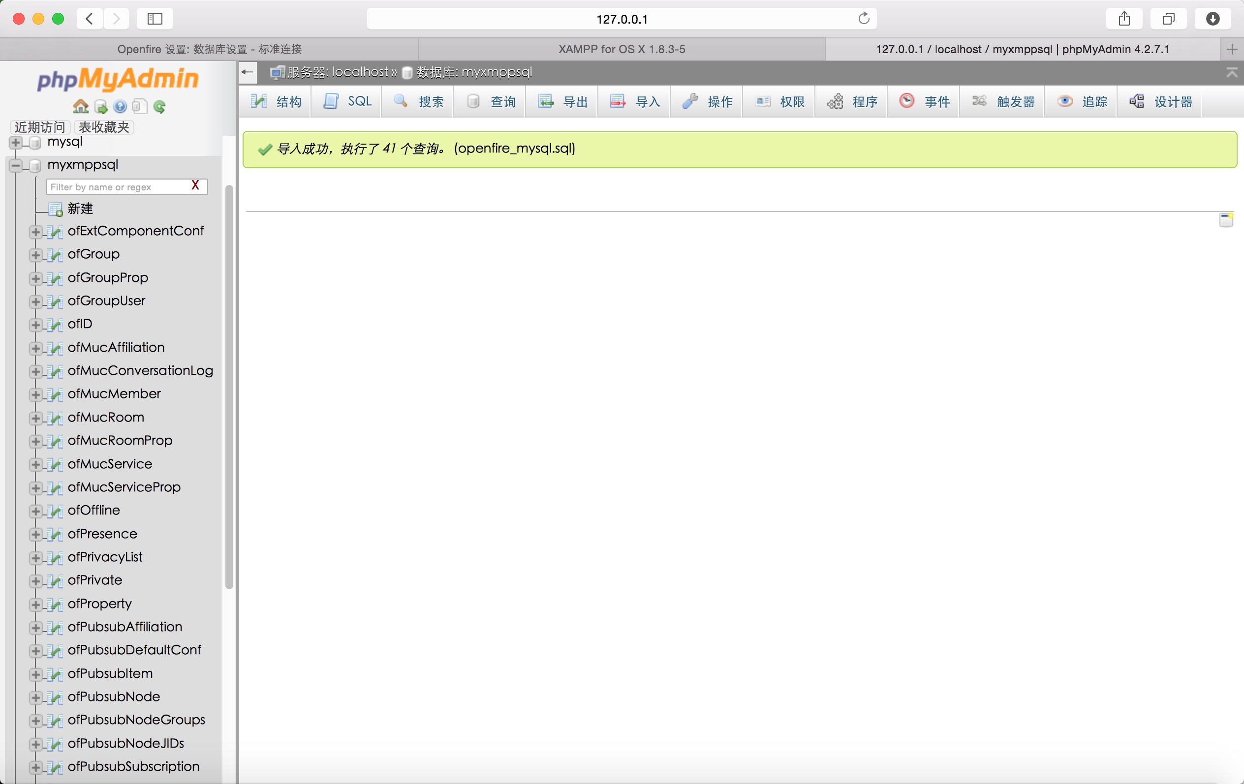Select ofMucServiceProp table name
Image resolution: width=1244 pixels, height=784 pixels.
124,487
